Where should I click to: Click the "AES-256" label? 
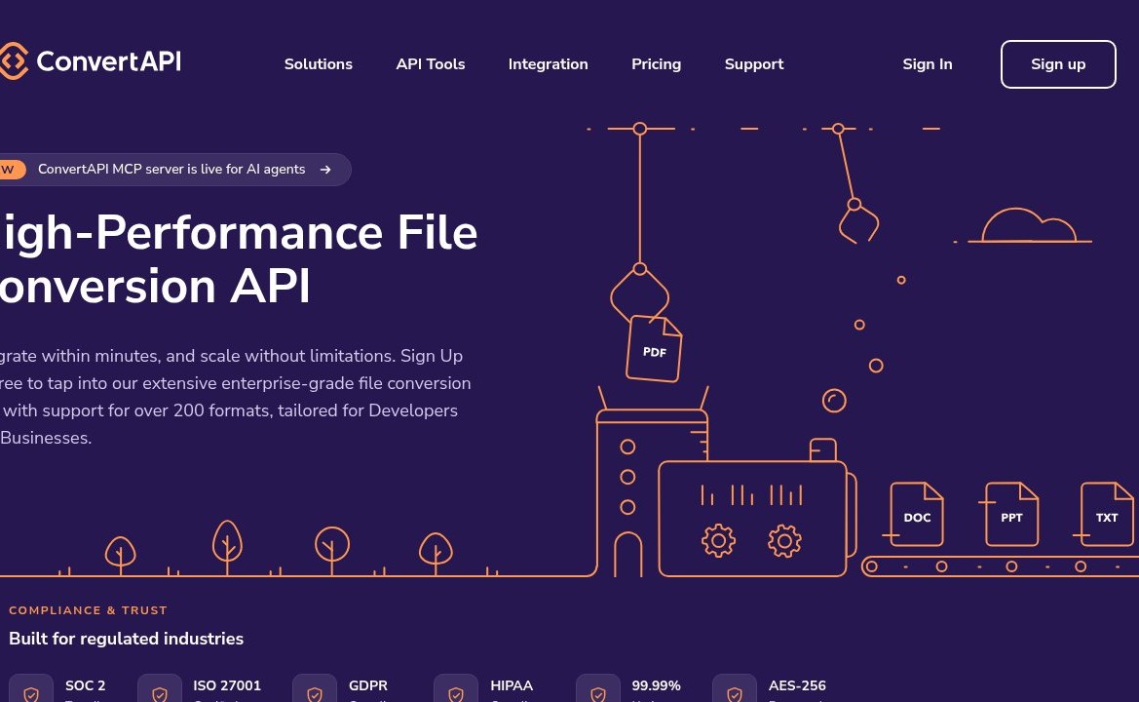[797, 685]
